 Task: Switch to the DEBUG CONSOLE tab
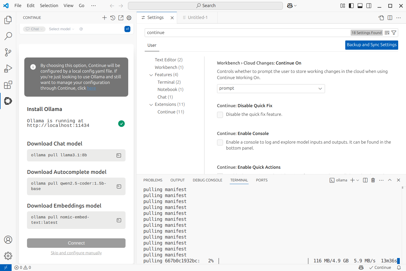pyautogui.click(x=207, y=180)
